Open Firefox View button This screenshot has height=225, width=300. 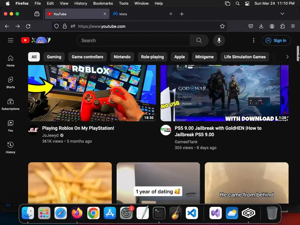point(37,14)
